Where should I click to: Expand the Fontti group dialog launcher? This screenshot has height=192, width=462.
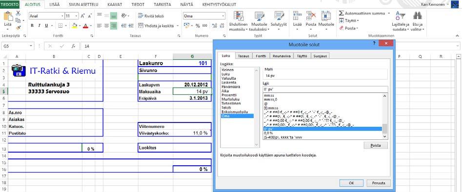click(x=92, y=36)
